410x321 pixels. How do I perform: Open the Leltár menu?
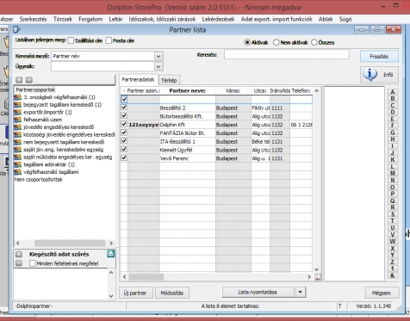click(115, 19)
